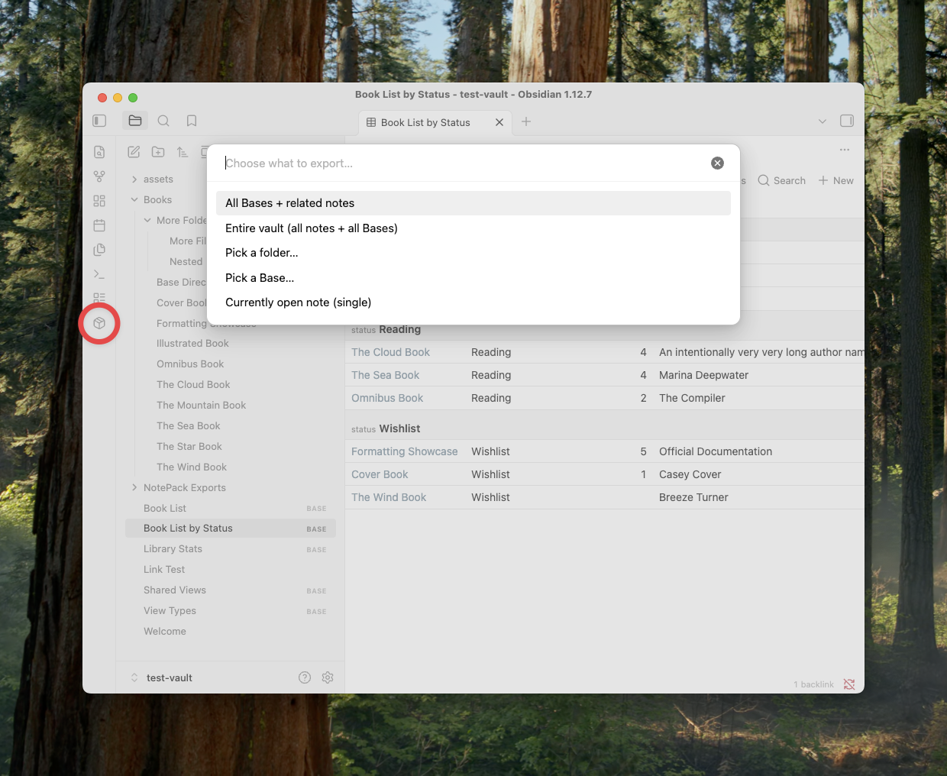Open The Sea Book link in table
This screenshot has height=776, width=947.
coord(385,375)
